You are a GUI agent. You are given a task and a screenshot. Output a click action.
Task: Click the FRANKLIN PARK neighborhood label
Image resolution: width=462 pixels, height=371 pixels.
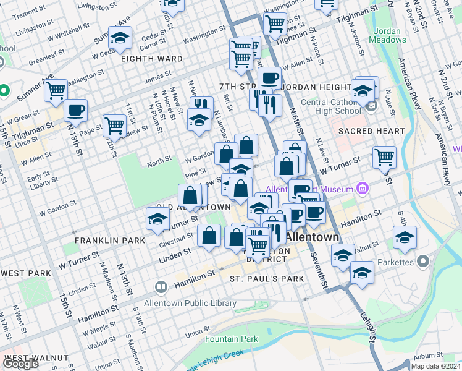pos(110,241)
